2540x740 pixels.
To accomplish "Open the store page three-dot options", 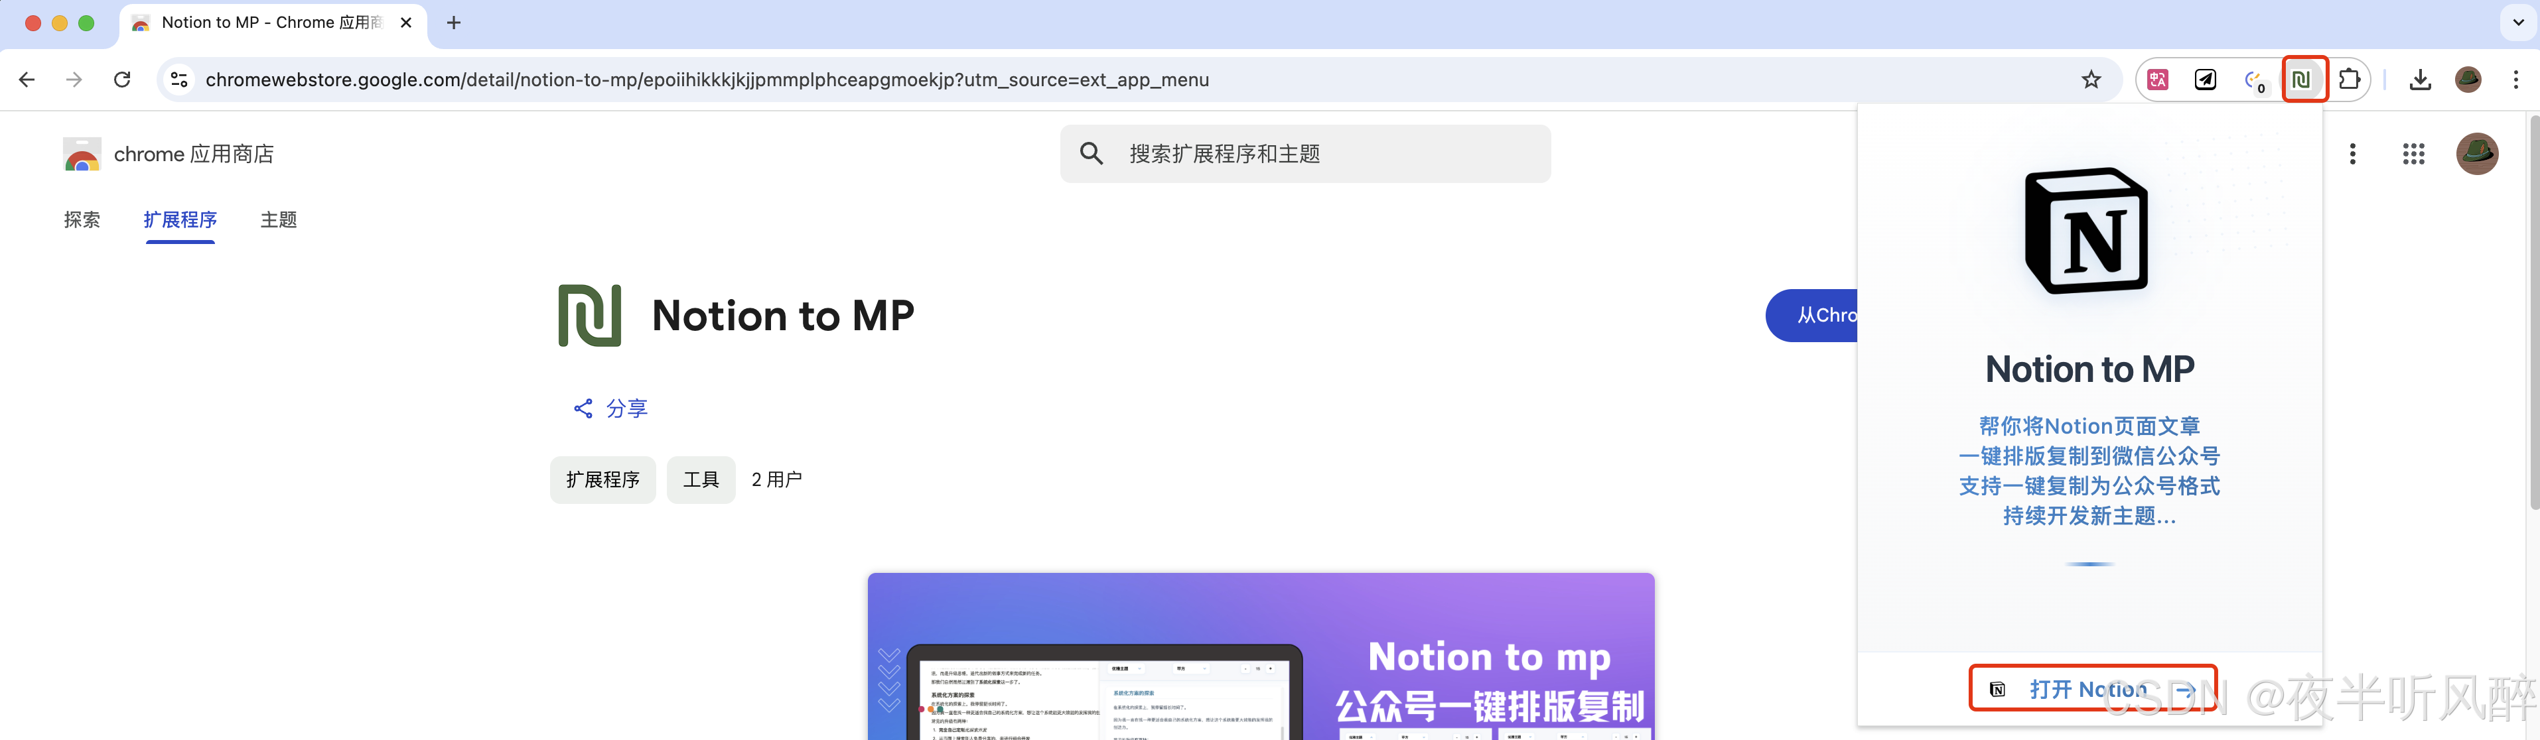I will click(x=2353, y=154).
